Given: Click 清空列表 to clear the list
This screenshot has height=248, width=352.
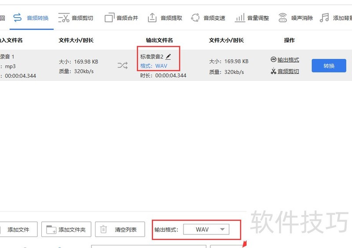Looking at the screenshot, I should point(120,230).
